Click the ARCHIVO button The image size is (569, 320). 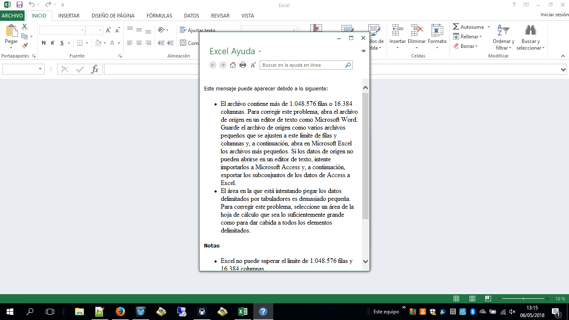(x=12, y=16)
